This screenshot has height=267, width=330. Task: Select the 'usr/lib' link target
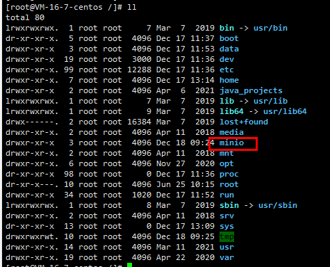[x=270, y=101]
